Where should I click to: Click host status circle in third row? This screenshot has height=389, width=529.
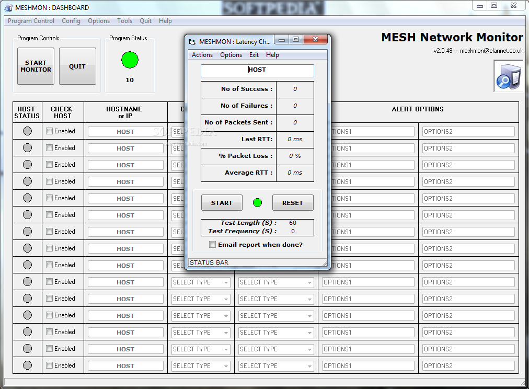27,164
